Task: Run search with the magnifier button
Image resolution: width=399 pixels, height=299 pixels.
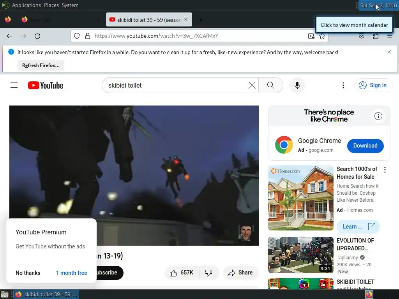Action: coord(271,85)
